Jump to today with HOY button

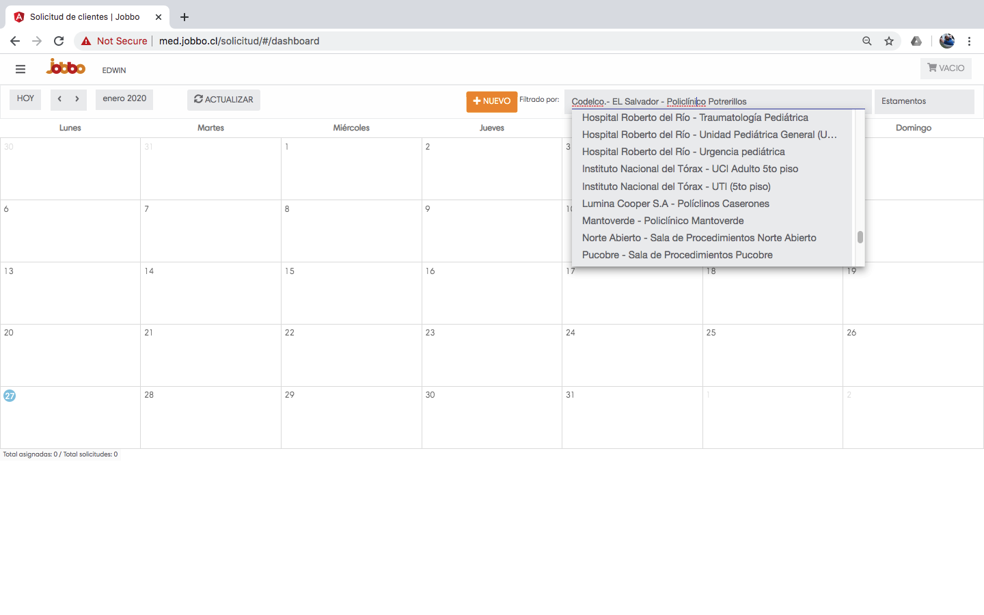pyautogui.click(x=25, y=99)
